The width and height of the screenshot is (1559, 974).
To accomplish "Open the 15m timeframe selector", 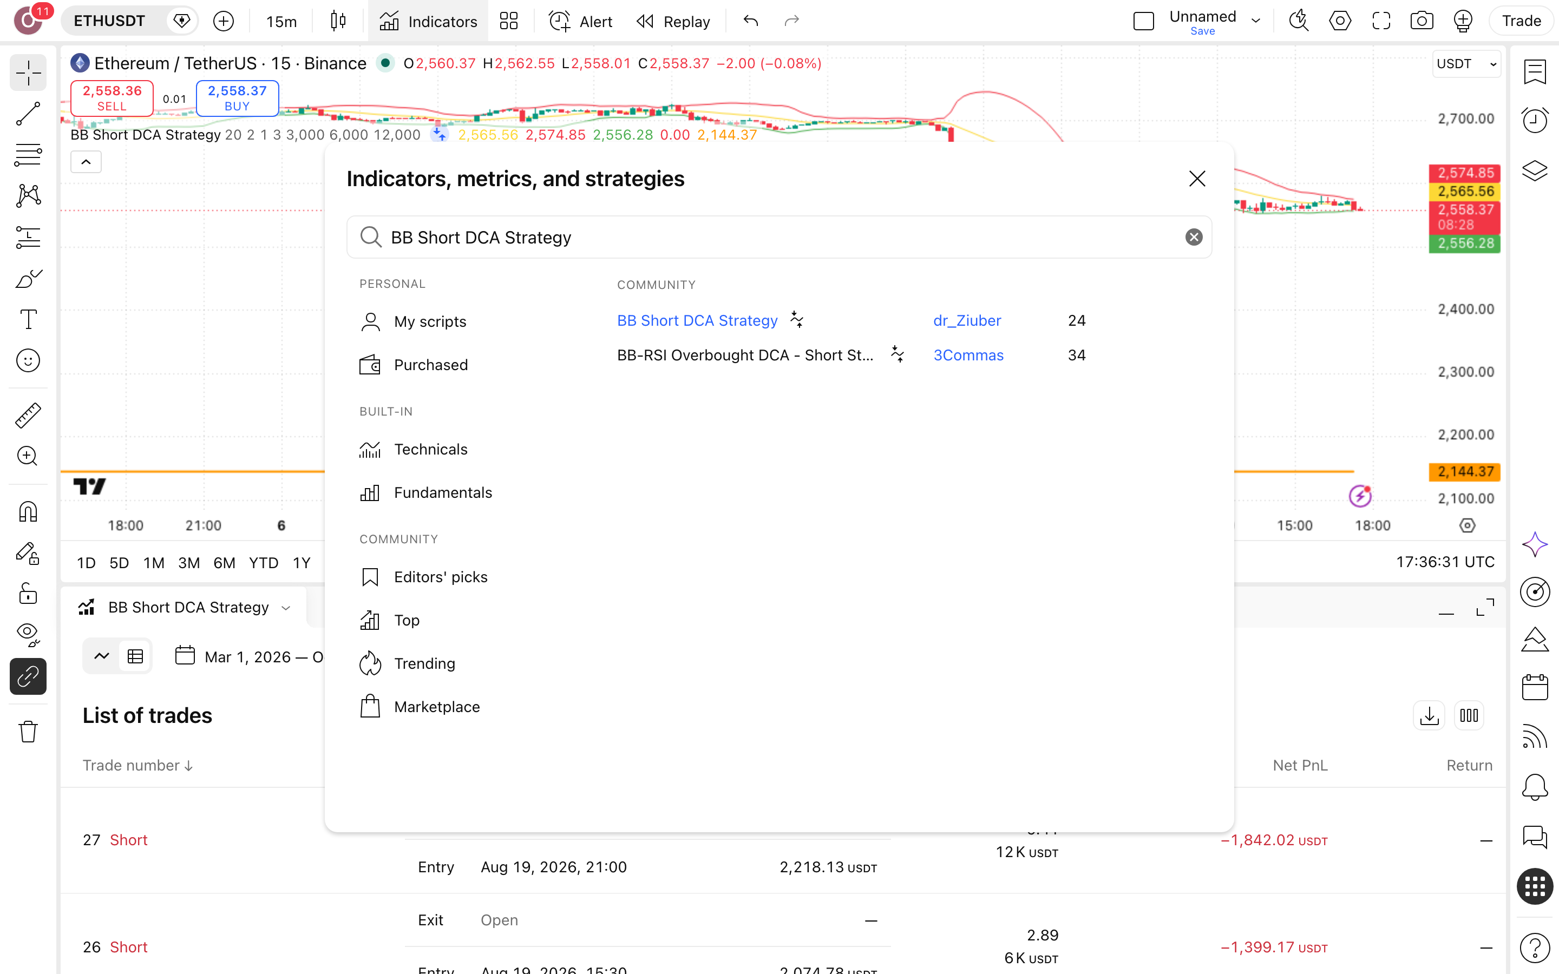I will point(281,21).
